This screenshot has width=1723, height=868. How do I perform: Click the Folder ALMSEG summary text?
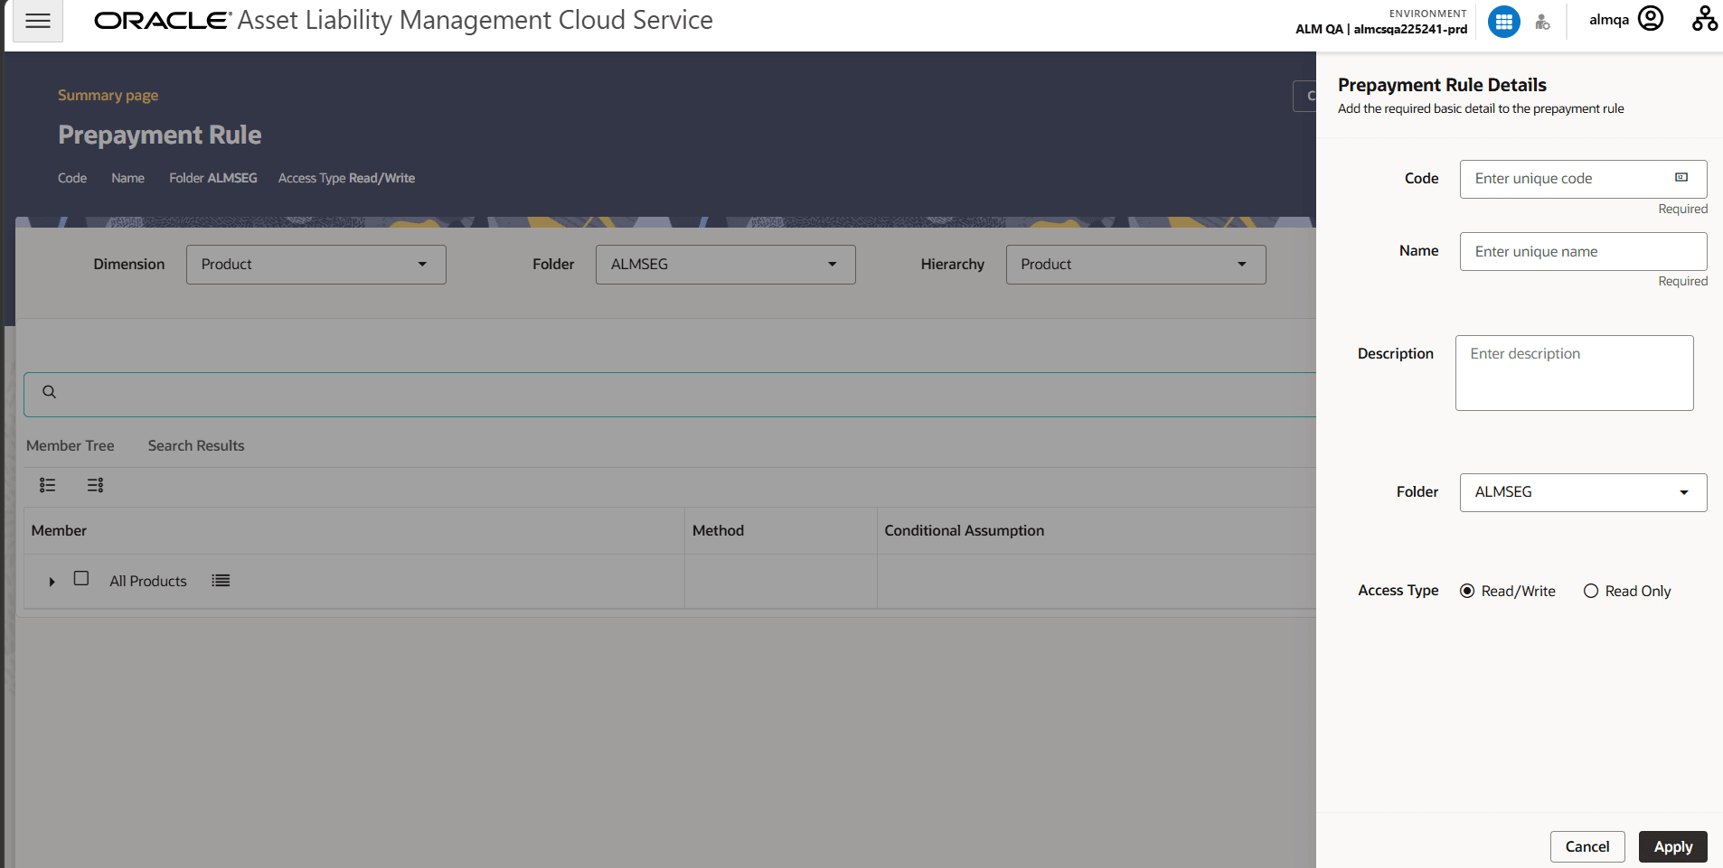click(213, 178)
